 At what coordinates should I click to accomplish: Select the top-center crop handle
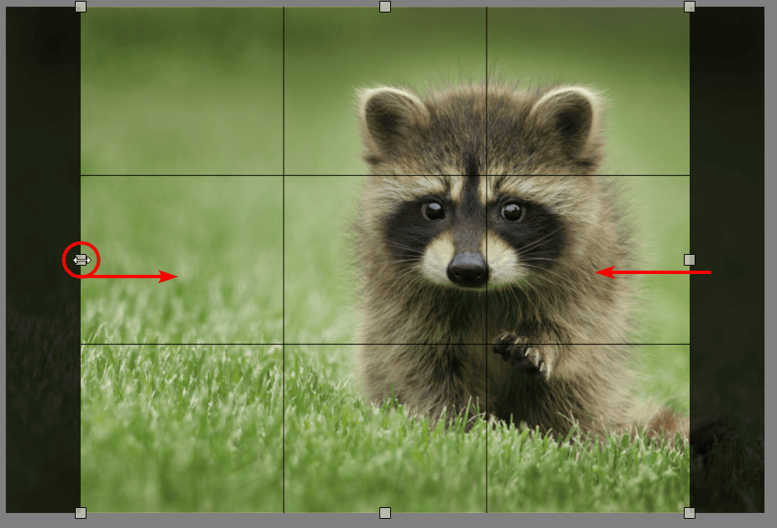(x=385, y=7)
